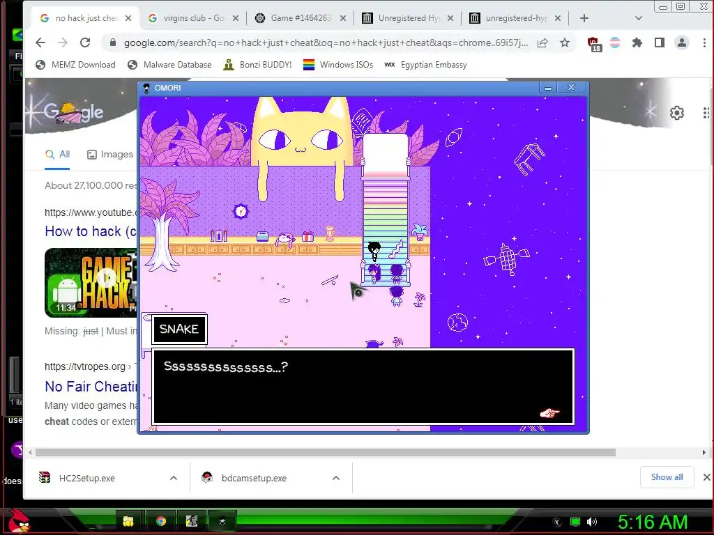Open the Egyptian Embassy bookmark

[426, 65]
